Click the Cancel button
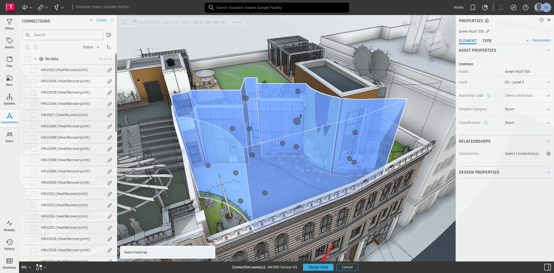Viewport: 554px width, 273px height. click(x=347, y=267)
